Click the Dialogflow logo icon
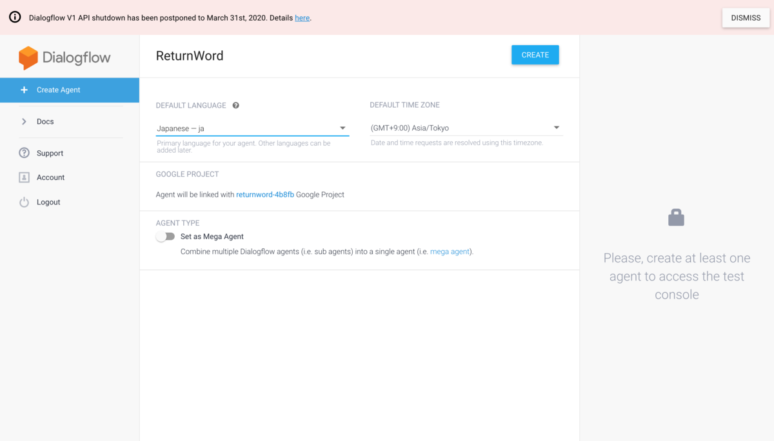This screenshot has width=774, height=441. coord(28,58)
